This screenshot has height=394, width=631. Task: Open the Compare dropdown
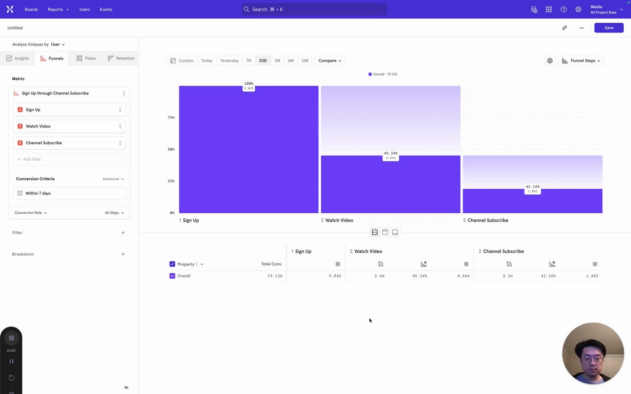330,61
